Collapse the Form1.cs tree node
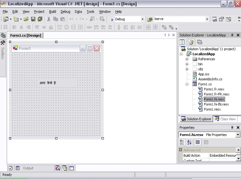 (x=187, y=84)
